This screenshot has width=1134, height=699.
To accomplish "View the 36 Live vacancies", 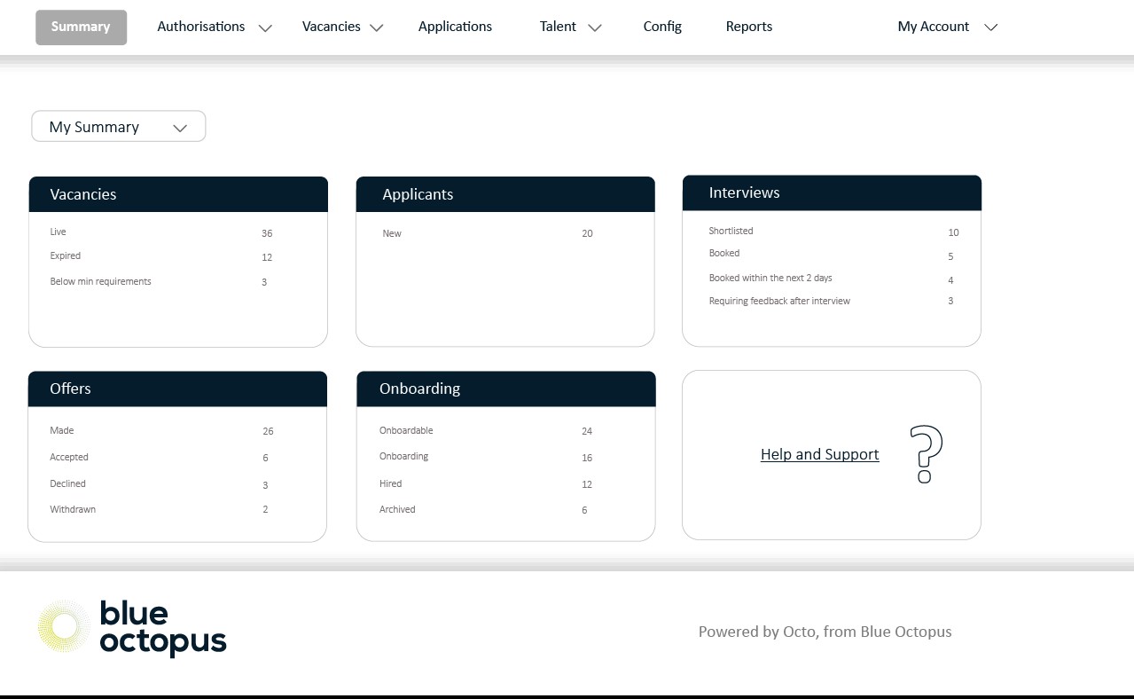I will click(160, 232).
